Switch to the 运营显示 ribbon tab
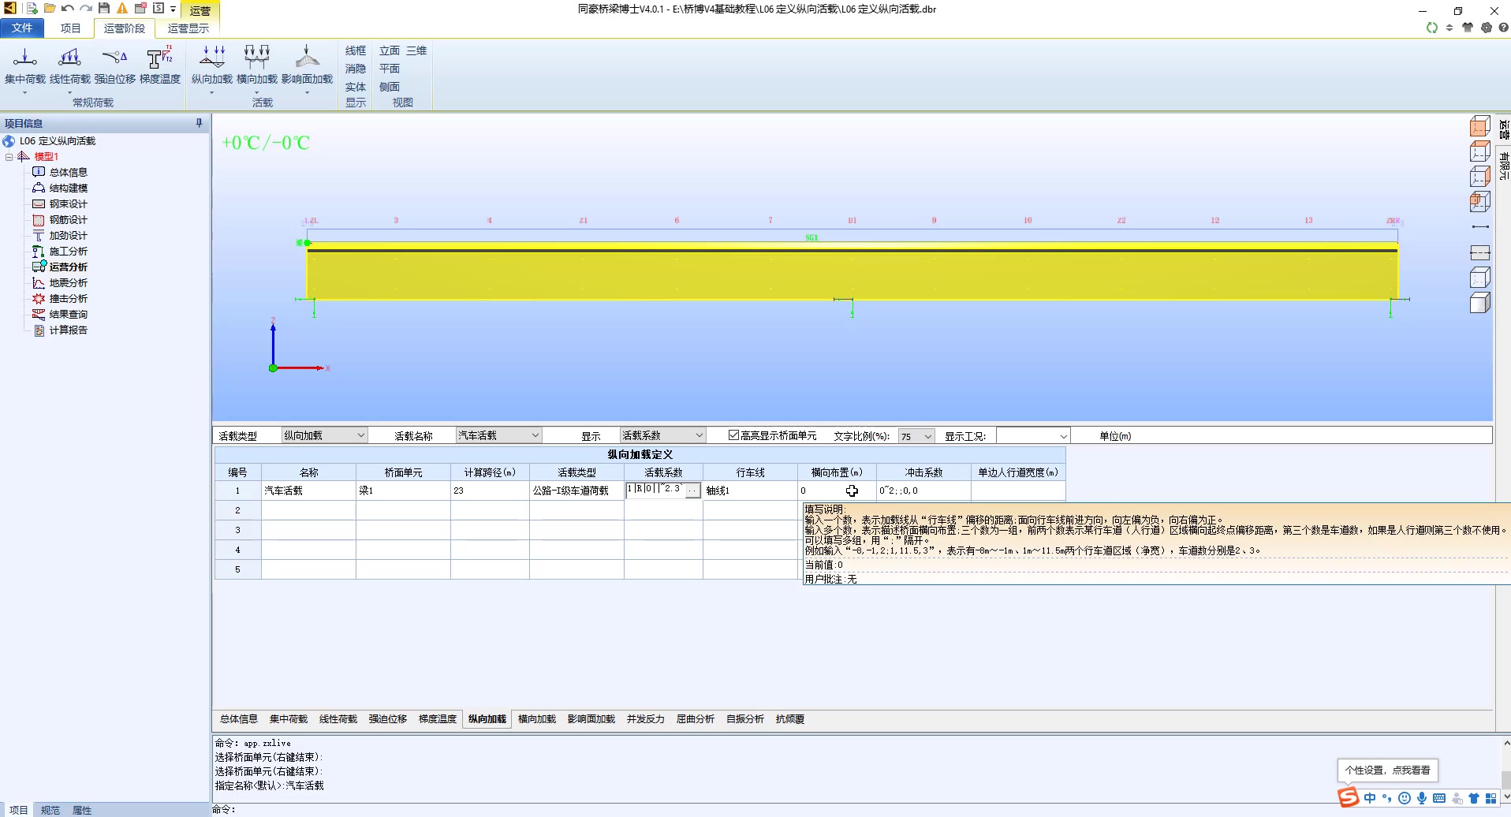 tap(188, 28)
